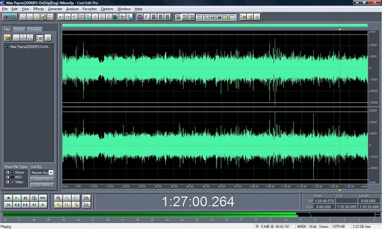Click the Files panel advanced options icon
The width and height of the screenshot is (382, 229).
(x=39, y=38)
